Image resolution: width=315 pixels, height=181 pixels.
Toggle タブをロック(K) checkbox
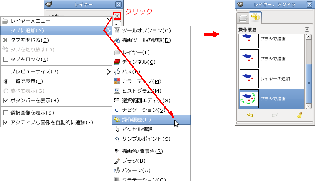tap(6, 59)
